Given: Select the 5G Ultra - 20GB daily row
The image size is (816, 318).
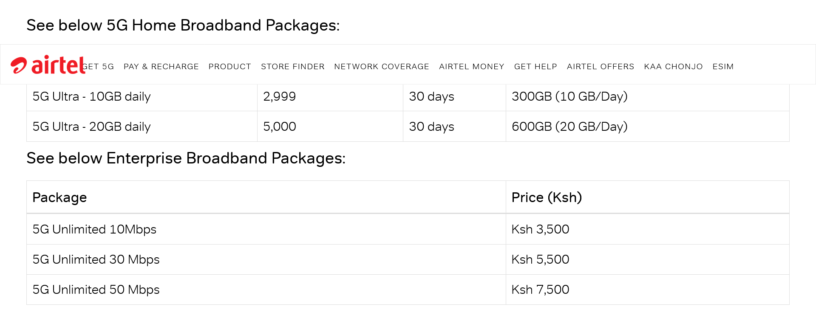Looking at the screenshot, I should [x=91, y=127].
